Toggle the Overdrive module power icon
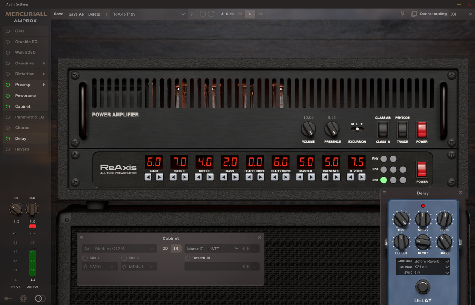475x305 pixels. tap(8, 63)
